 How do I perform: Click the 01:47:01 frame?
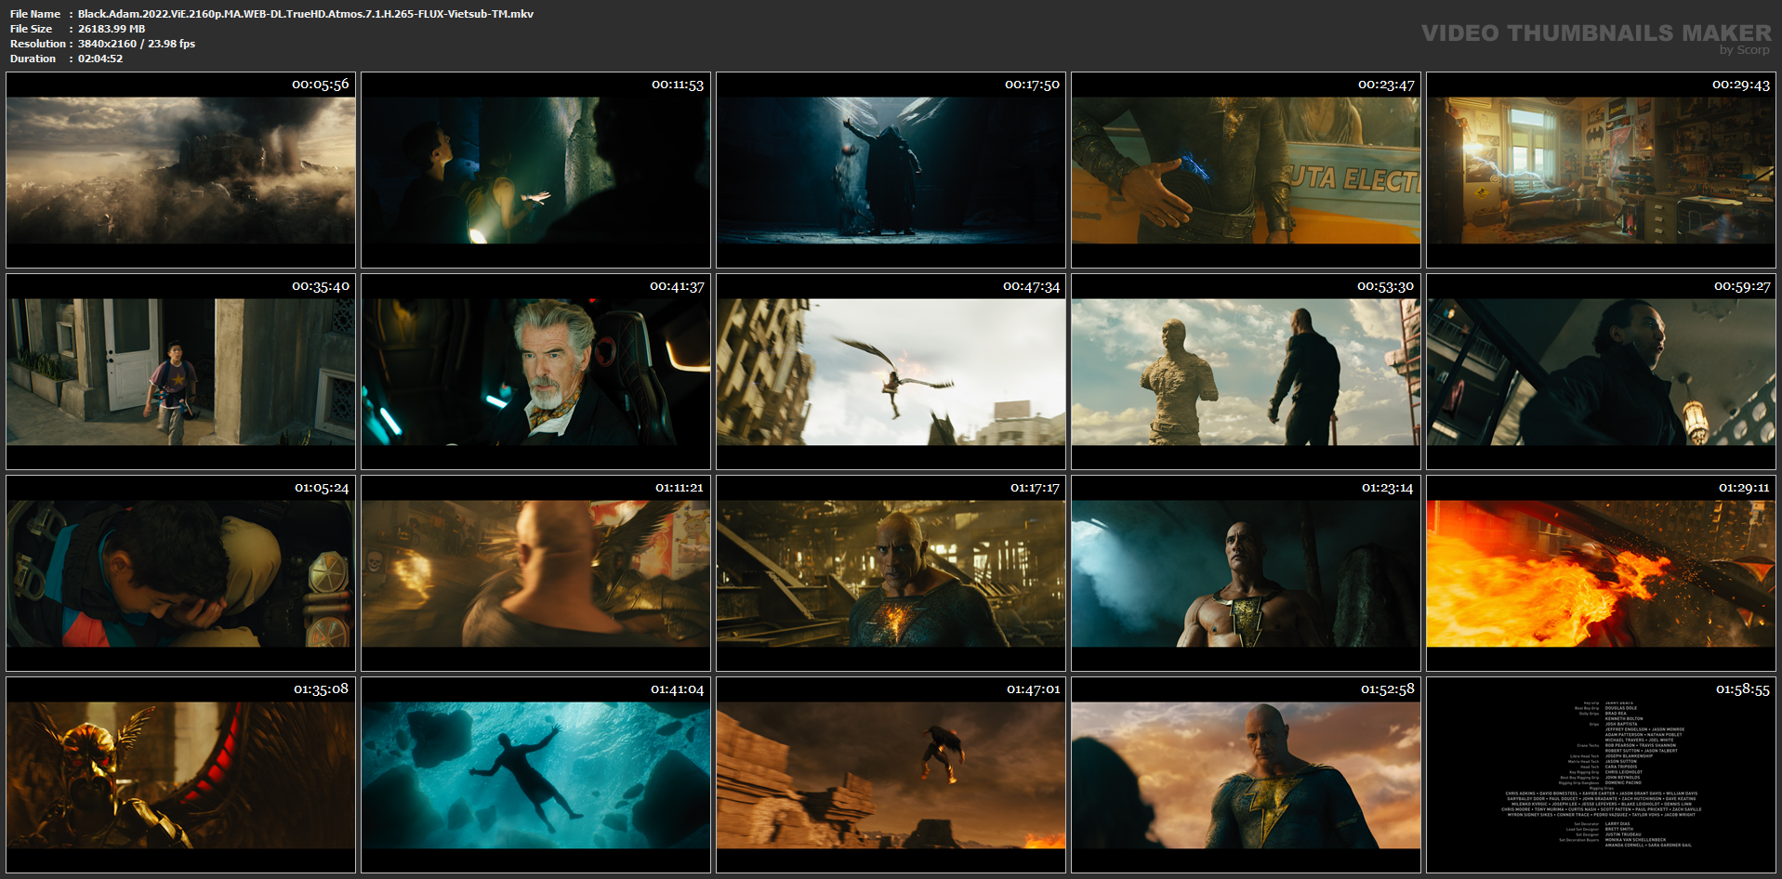[891, 775]
